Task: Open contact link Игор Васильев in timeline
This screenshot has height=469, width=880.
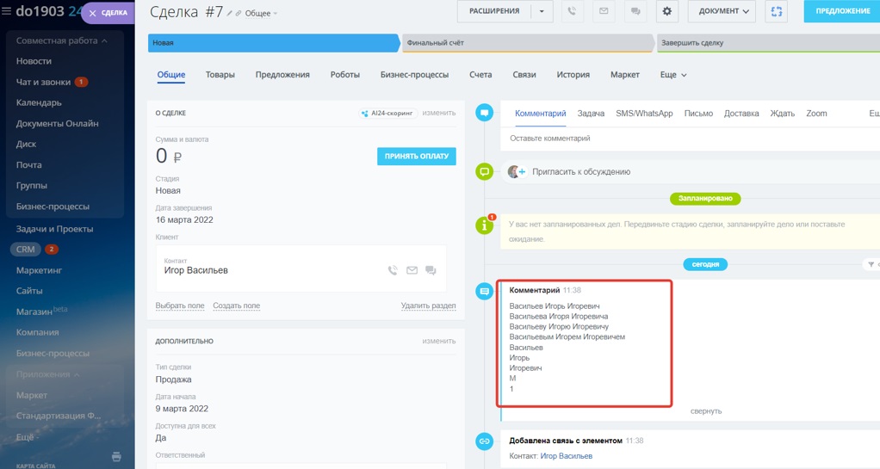Action: (567, 456)
